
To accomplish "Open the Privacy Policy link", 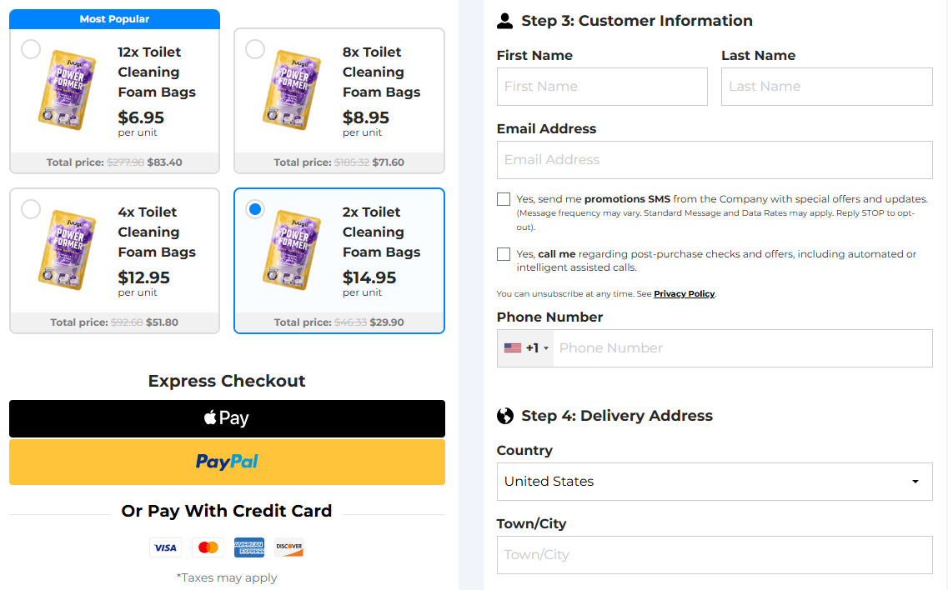I will click(x=685, y=294).
